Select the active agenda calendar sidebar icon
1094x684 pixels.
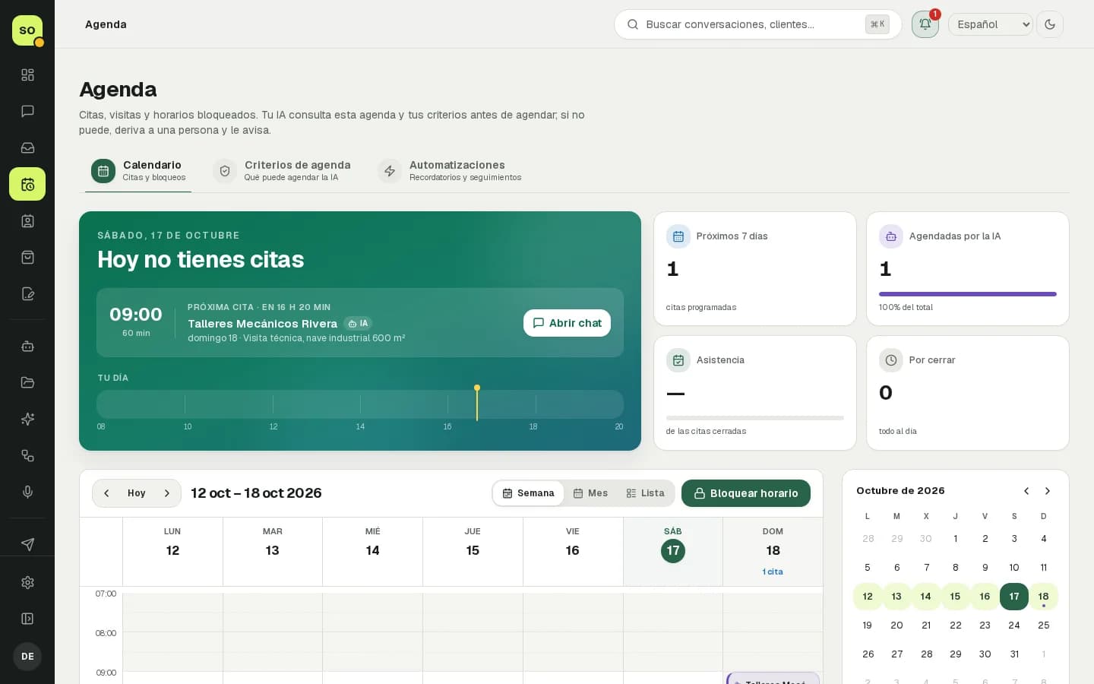(x=27, y=184)
